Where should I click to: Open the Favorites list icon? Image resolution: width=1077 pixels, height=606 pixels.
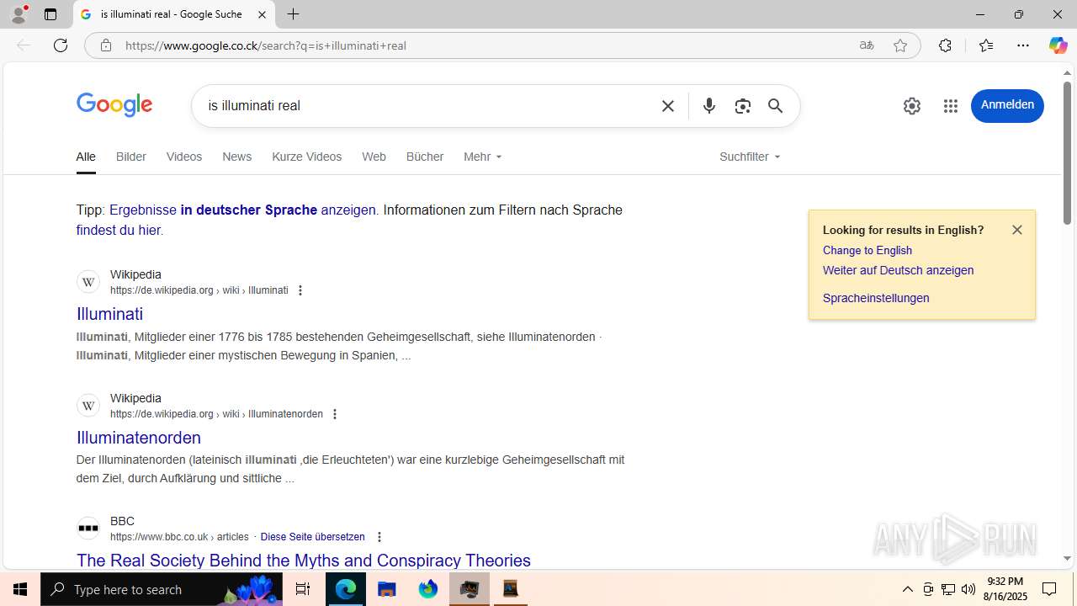click(x=986, y=45)
